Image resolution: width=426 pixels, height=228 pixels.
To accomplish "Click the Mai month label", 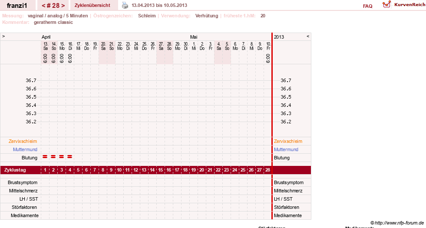I will tap(194, 37).
